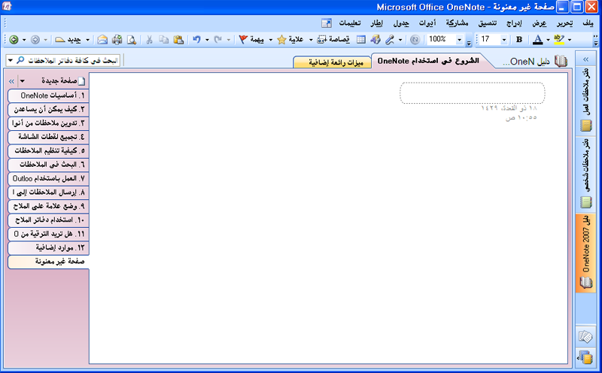Switch to ميزات رائعة إضافية section tab

pyautogui.click(x=333, y=62)
